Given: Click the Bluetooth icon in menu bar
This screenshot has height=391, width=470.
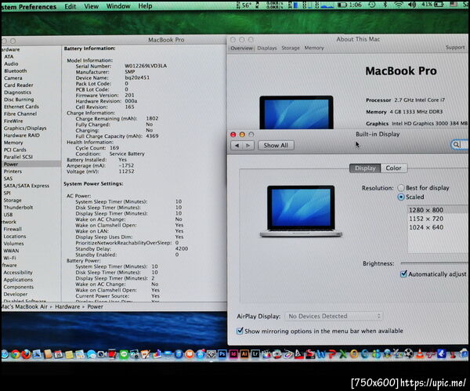Looking at the screenshot, I should 385,5.
